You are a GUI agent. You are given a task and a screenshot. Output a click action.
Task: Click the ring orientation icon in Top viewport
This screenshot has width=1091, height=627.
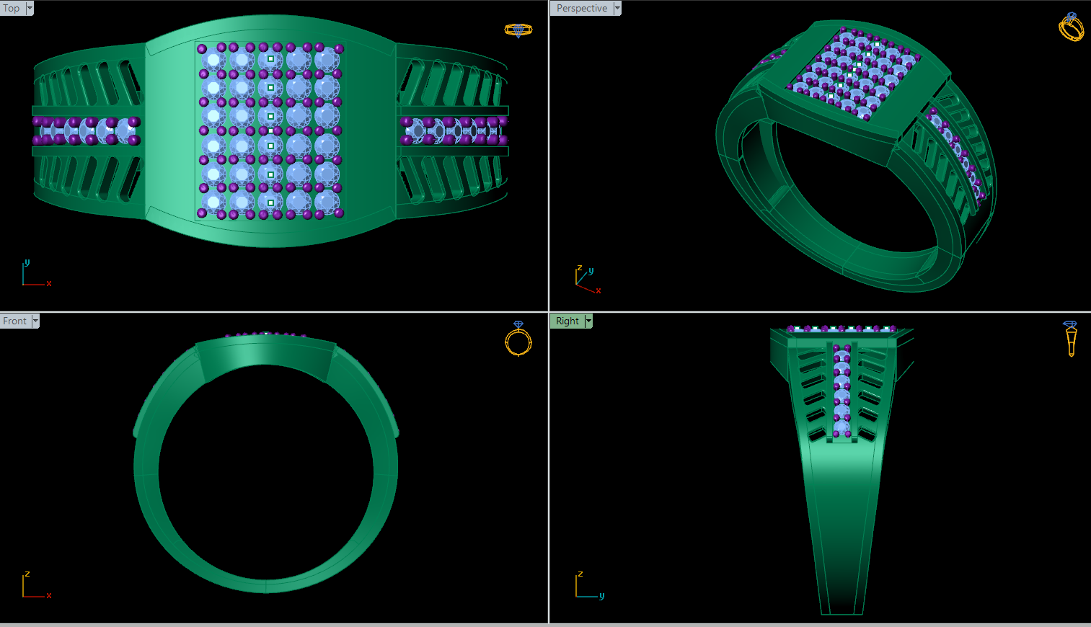(x=518, y=30)
